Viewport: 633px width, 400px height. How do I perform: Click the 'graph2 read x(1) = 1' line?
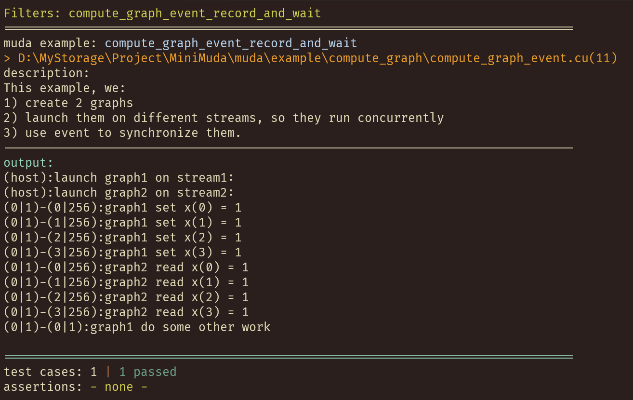point(126,282)
